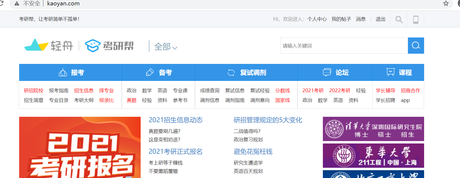Open the 复试经验 link

coord(260,91)
